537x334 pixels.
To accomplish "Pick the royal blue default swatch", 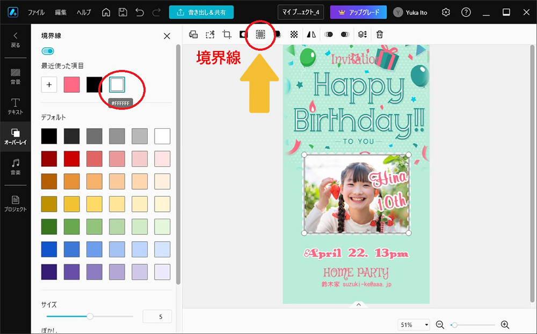I will (x=49, y=249).
